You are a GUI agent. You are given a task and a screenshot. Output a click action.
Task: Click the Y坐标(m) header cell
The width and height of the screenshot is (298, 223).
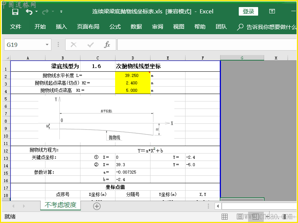pyautogui.click(x=168, y=194)
